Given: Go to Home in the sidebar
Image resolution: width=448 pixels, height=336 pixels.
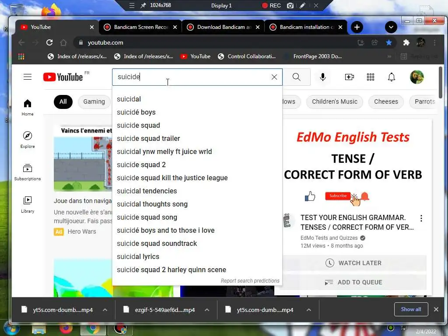Looking at the screenshot, I should pos(28,108).
